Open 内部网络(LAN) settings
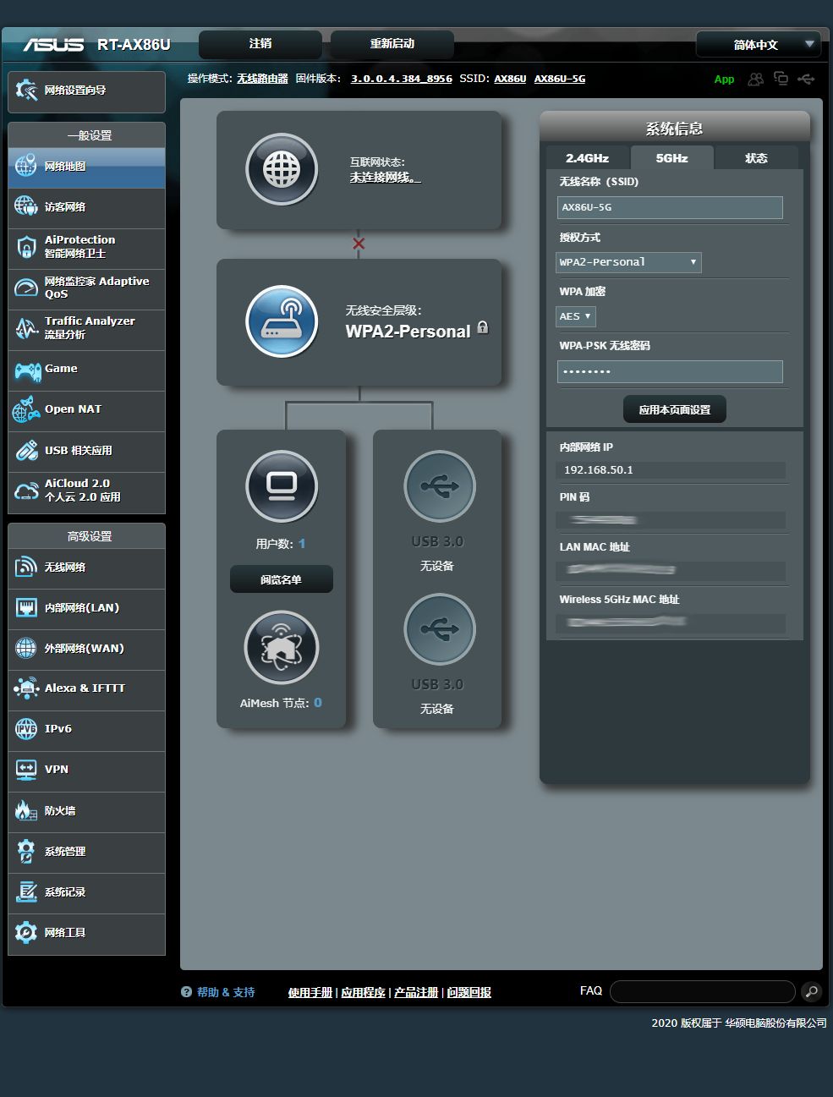This screenshot has height=1097, width=833. 86,608
